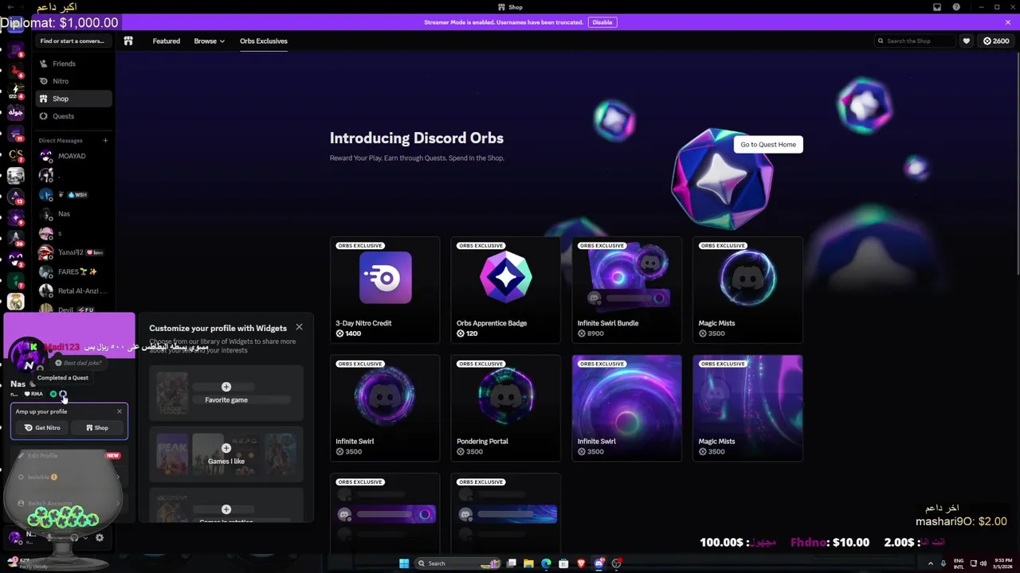This screenshot has width=1020, height=573.
Task: Open the Friends page
Action: 74,64
